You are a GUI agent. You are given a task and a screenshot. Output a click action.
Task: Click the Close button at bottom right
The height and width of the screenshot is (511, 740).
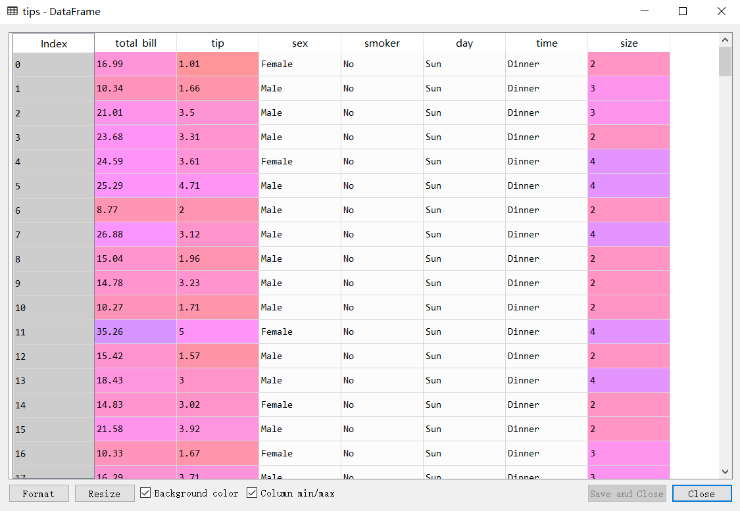pyautogui.click(x=702, y=493)
